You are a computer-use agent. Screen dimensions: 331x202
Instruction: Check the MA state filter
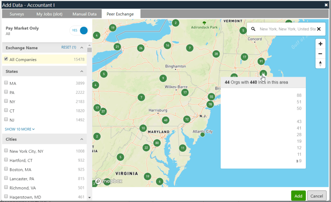6,82
